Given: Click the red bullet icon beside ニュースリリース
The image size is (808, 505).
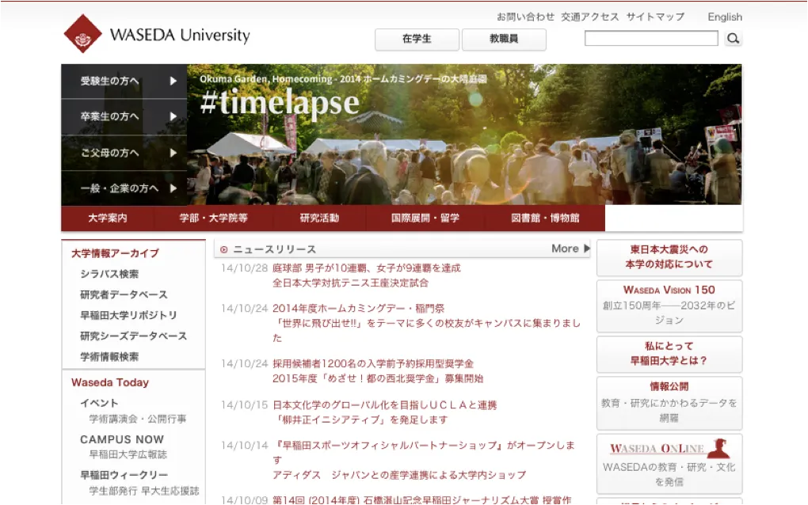Looking at the screenshot, I should tap(223, 249).
